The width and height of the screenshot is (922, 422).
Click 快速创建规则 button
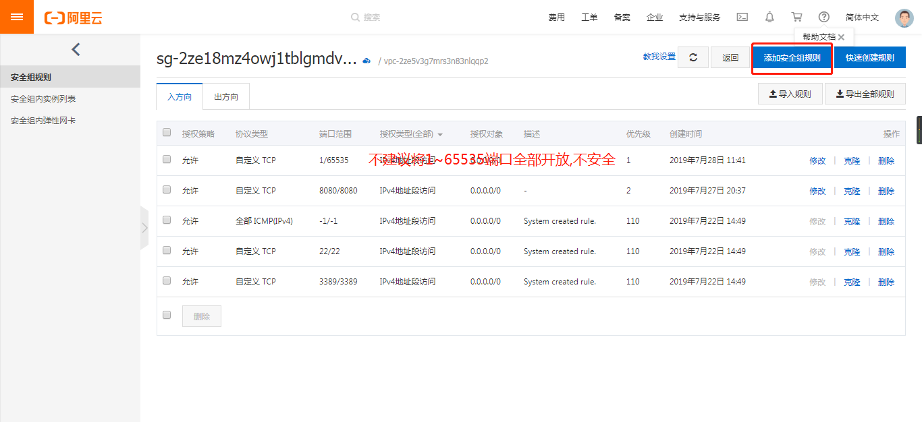coord(870,57)
